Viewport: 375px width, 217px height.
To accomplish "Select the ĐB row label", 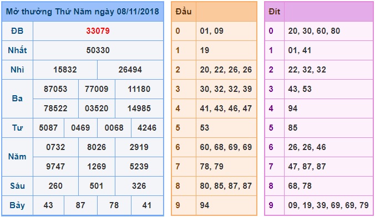I will tap(17, 31).
